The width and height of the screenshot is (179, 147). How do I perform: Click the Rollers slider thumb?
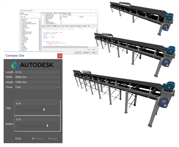tap(47, 126)
